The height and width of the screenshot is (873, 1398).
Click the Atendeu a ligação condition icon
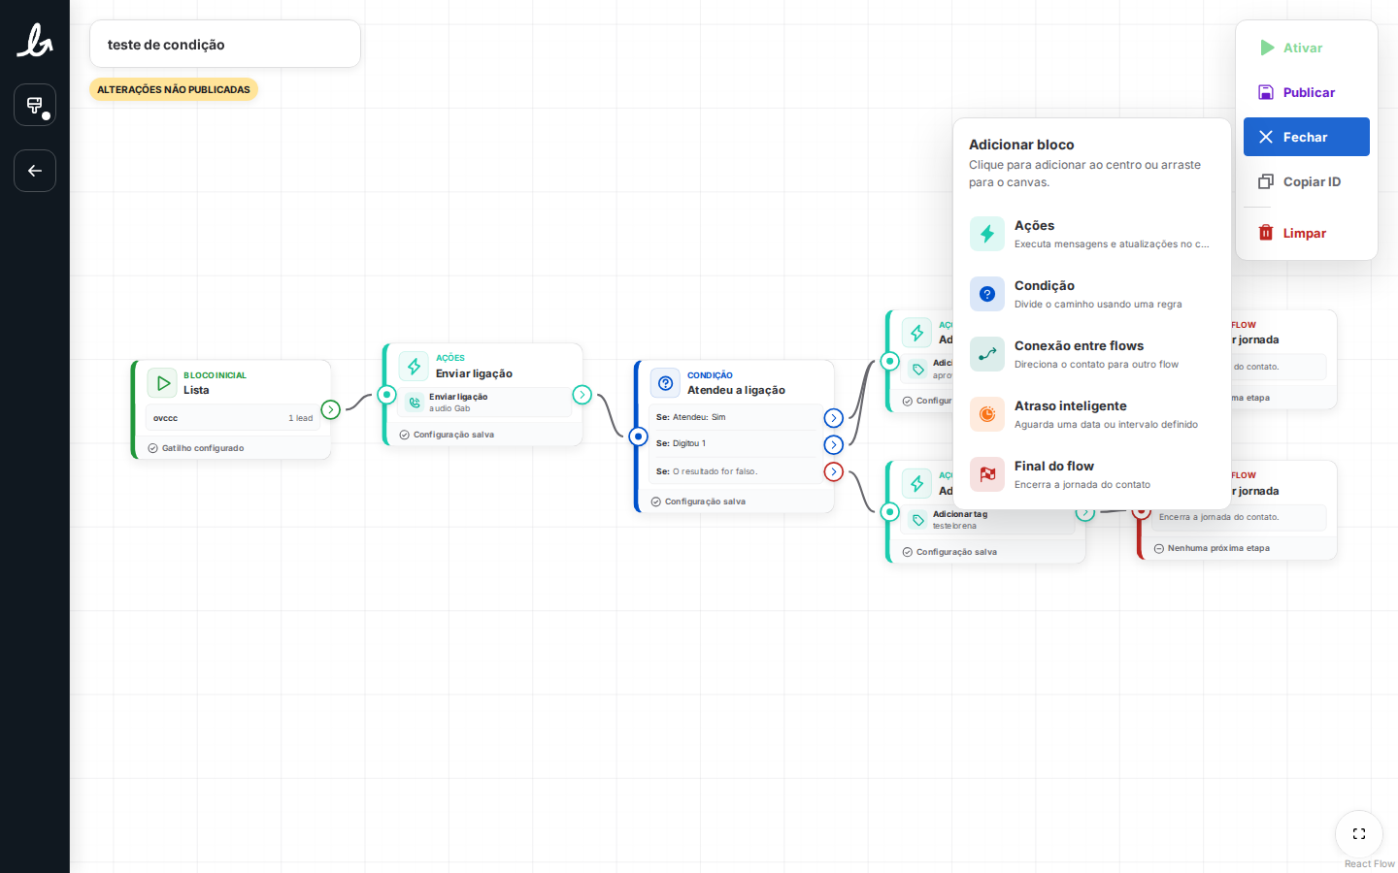click(665, 383)
